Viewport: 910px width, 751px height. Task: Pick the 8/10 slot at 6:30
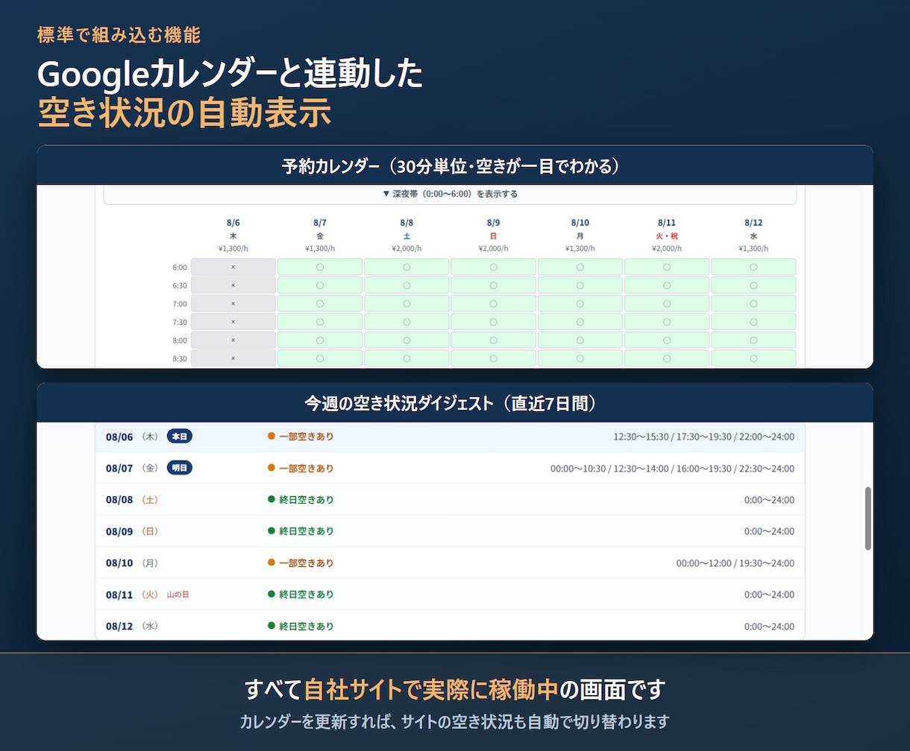click(x=580, y=285)
